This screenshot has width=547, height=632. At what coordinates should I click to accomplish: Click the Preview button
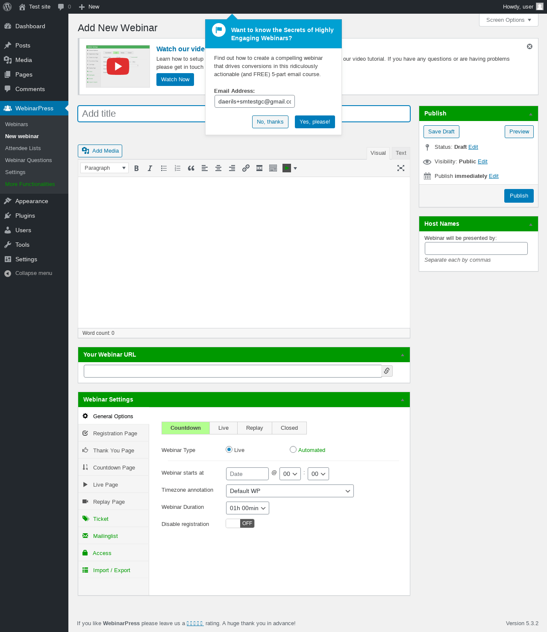pos(519,132)
